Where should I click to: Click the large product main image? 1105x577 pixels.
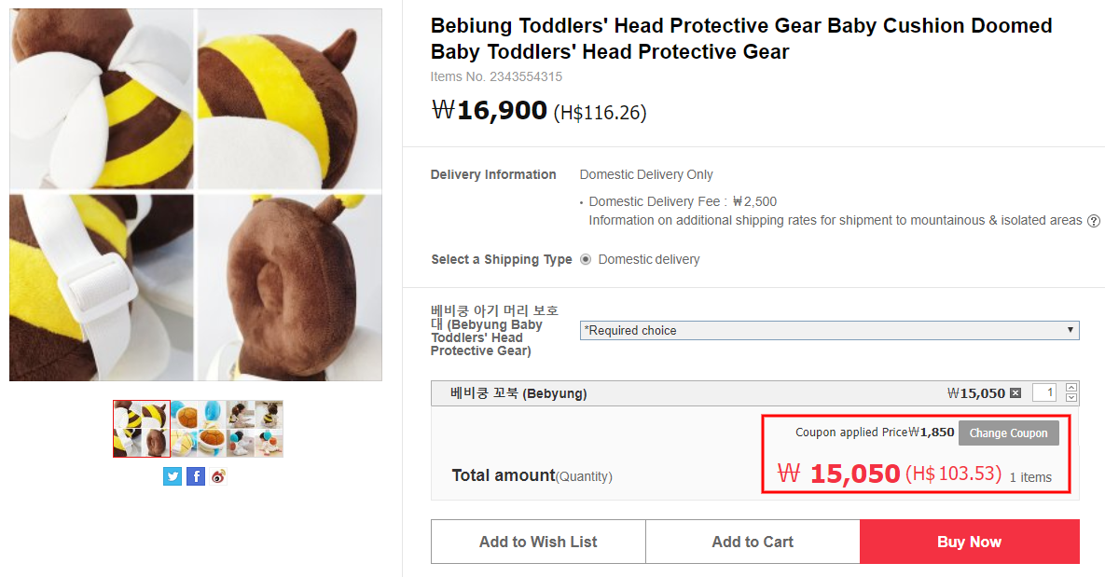pos(196,195)
